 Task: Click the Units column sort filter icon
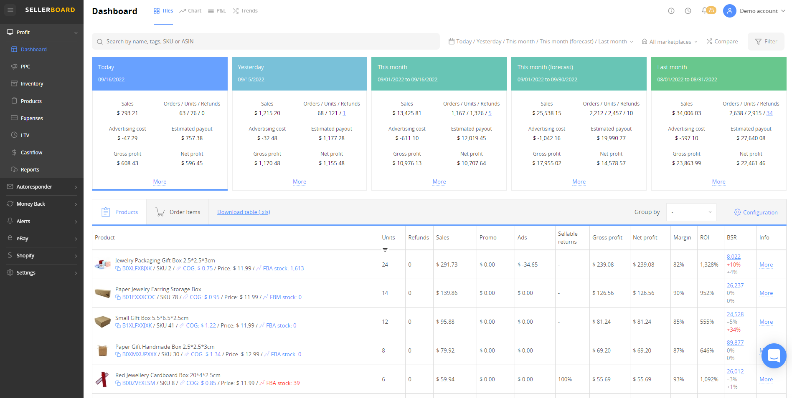385,250
